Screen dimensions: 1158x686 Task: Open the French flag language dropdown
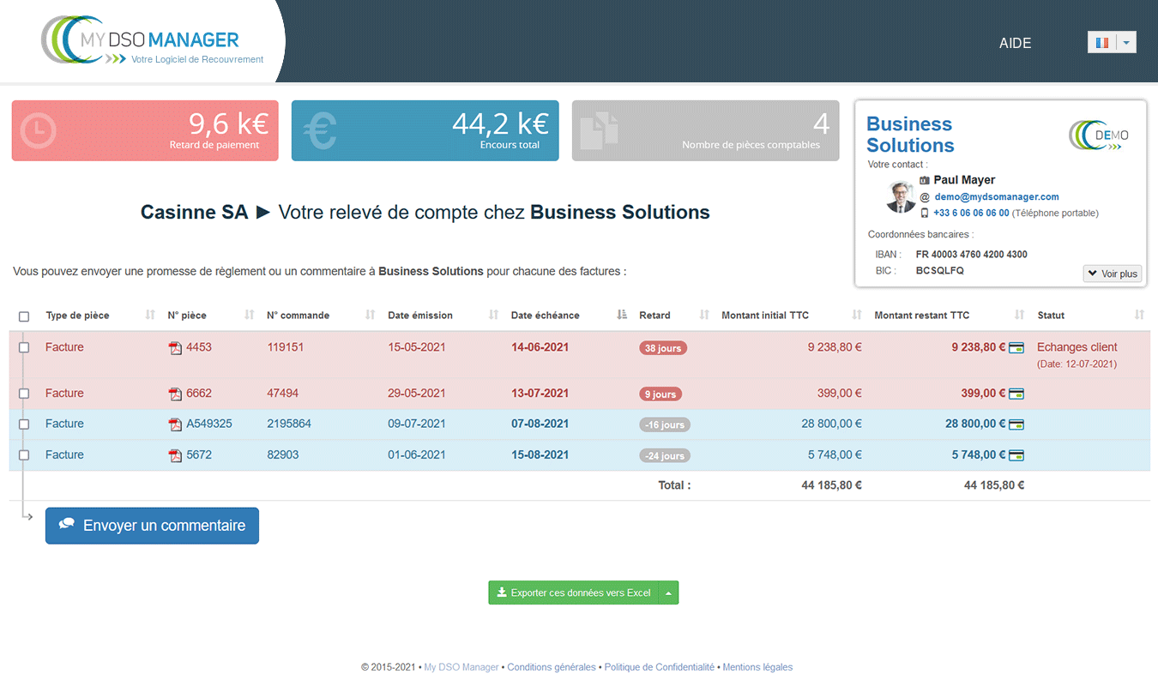[1112, 42]
